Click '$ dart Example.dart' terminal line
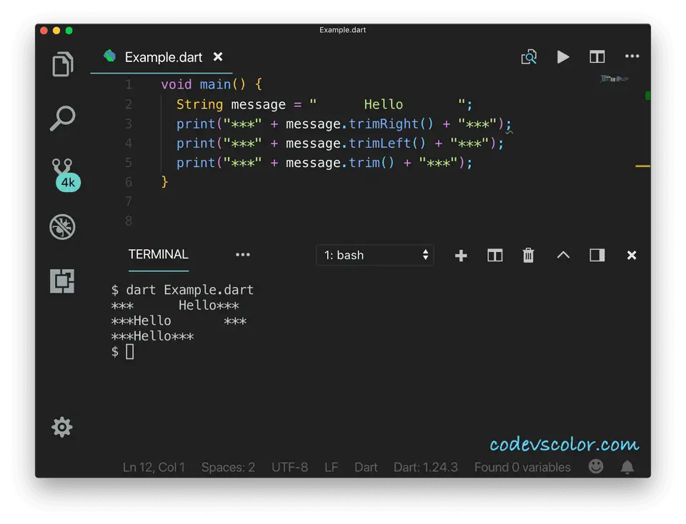This screenshot has height=524, width=686. [x=182, y=290]
